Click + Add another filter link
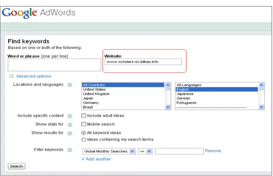Screen dimensions: 273x176 point(96,159)
